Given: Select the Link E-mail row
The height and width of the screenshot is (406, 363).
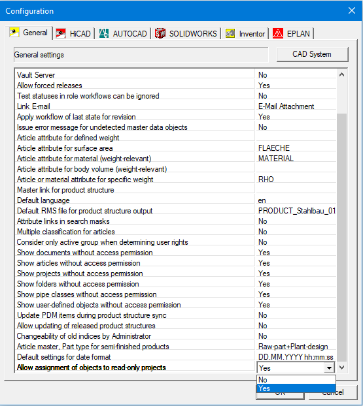Looking at the screenshot, I should (x=135, y=106).
